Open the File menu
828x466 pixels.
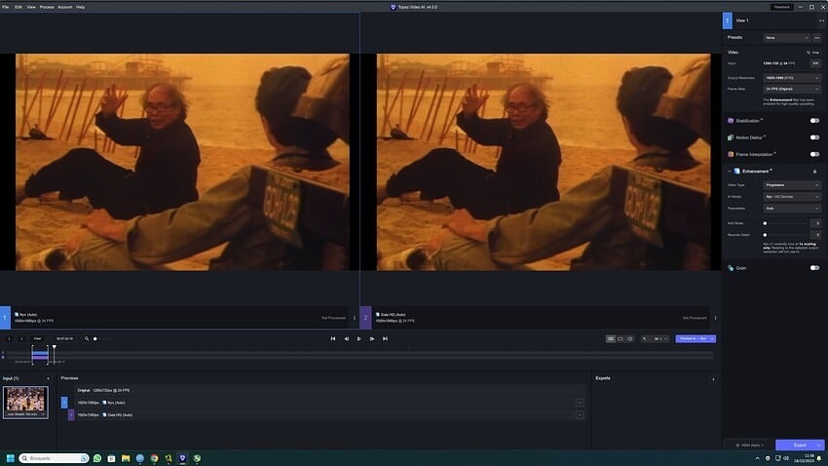point(5,7)
